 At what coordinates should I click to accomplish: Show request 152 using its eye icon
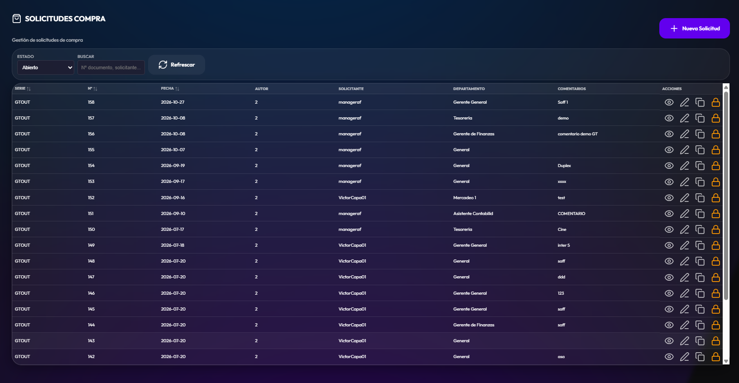tap(669, 198)
